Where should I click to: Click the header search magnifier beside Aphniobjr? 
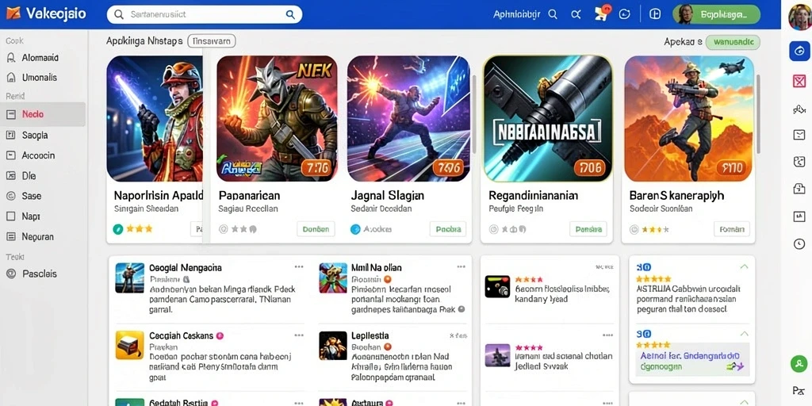click(x=553, y=14)
